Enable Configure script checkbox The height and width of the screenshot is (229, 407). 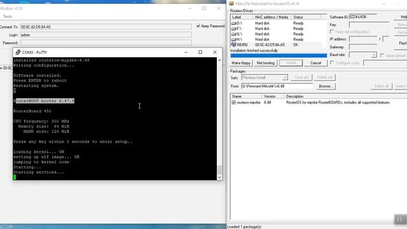[332, 63]
